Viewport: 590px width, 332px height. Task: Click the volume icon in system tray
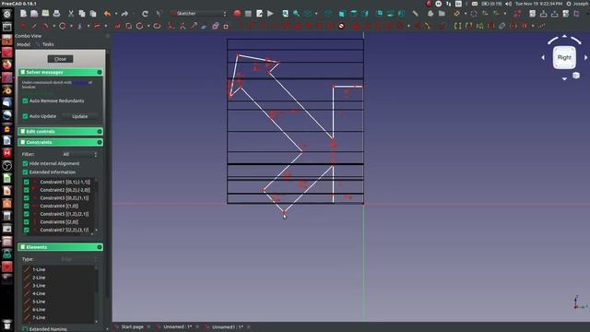[508, 4]
